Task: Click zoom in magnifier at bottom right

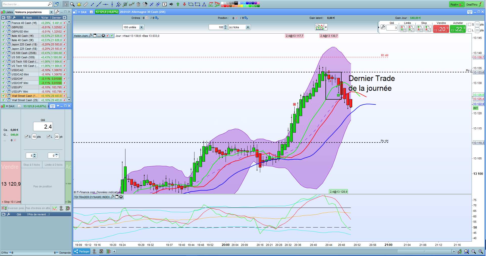Action: [x=481, y=251]
